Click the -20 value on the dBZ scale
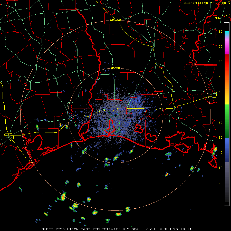Image resolution: width=231 pixels, height=231 pixels. 219,183
